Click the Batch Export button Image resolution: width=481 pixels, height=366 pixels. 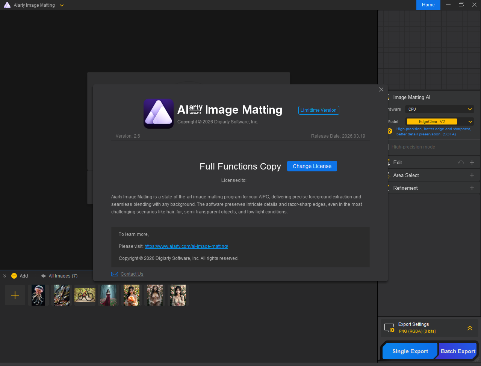tap(458, 351)
